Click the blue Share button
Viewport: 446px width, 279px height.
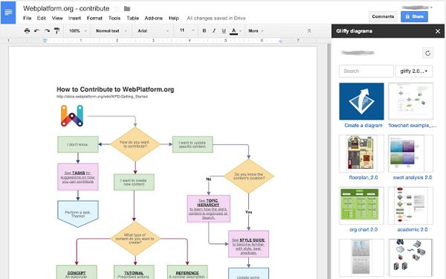click(x=414, y=16)
